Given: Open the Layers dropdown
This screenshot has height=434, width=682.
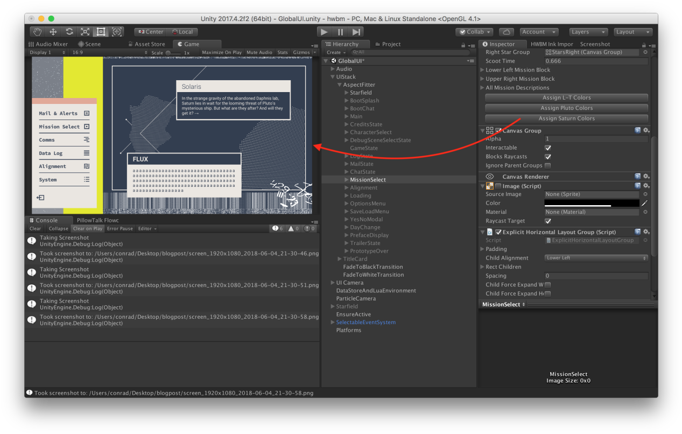Looking at the screenshot, I should pos(588,32).
